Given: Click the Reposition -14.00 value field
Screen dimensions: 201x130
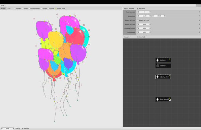Looking at the screenshot, I should [144, 16].
